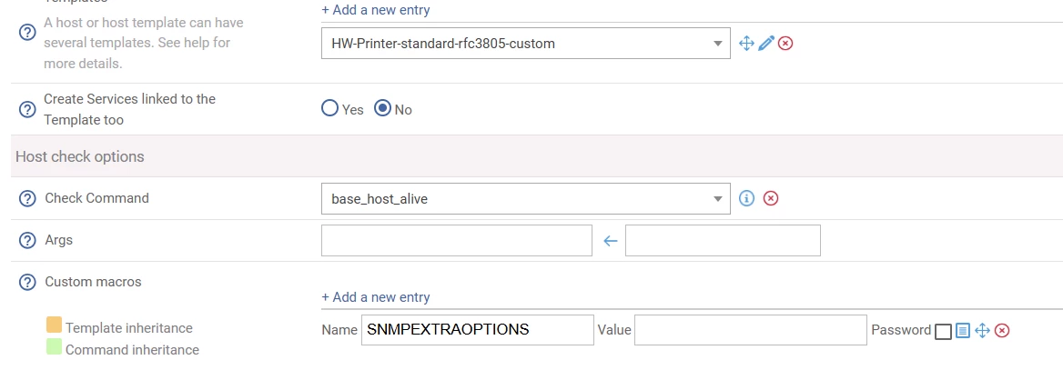Delete the SNMPEXTRAOPTIONS macro row
The height and width of the screenshot is (370, 1063).
(1002, 330)
